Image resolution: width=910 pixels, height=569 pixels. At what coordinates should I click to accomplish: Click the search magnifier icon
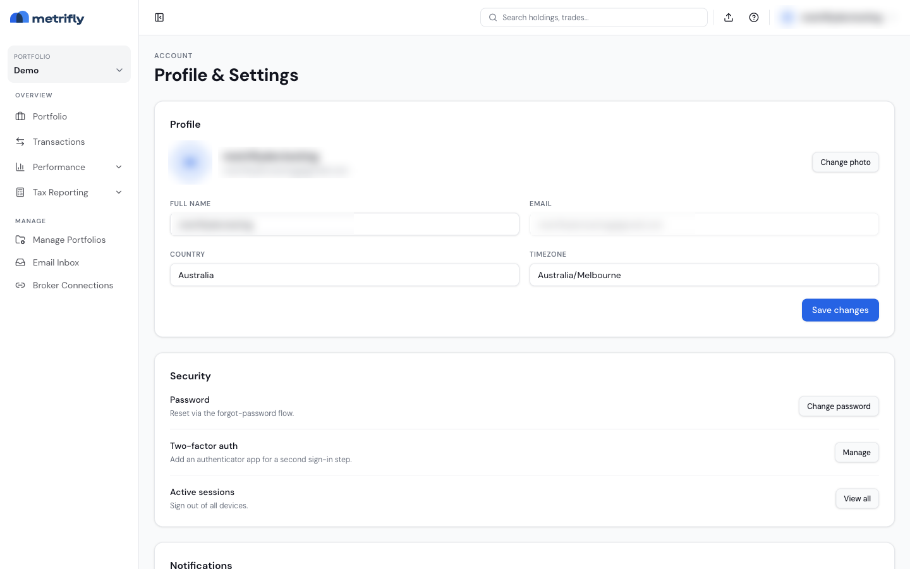click(x=493, y=18)
